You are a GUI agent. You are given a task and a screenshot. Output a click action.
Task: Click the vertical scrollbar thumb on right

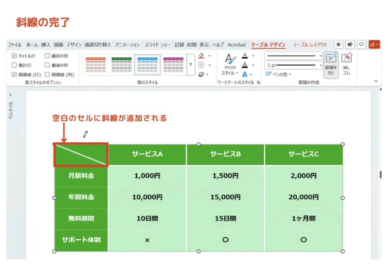tap(380, 175)
